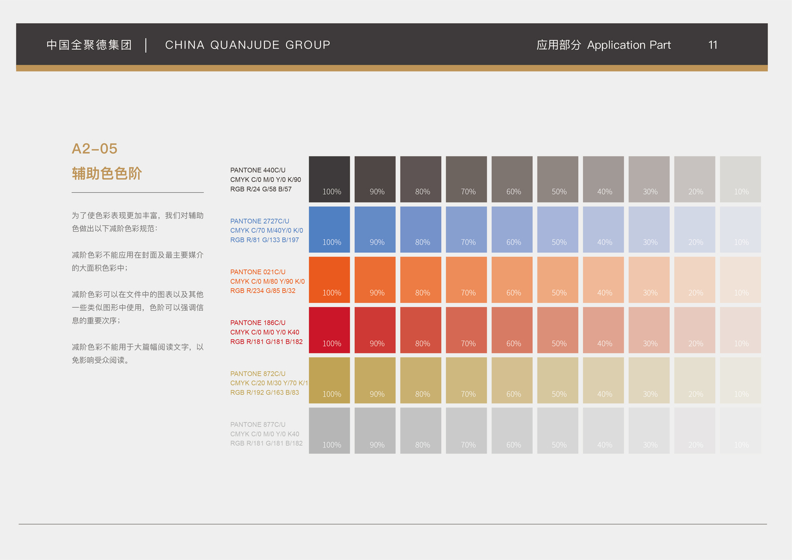The width and height of the screenshot is (792, 560).
Task: Pick the 70% orange swatch
Action: click(466, 280)
